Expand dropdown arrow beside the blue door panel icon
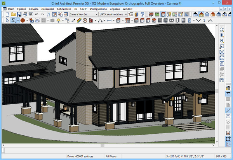 click(194, 20)
